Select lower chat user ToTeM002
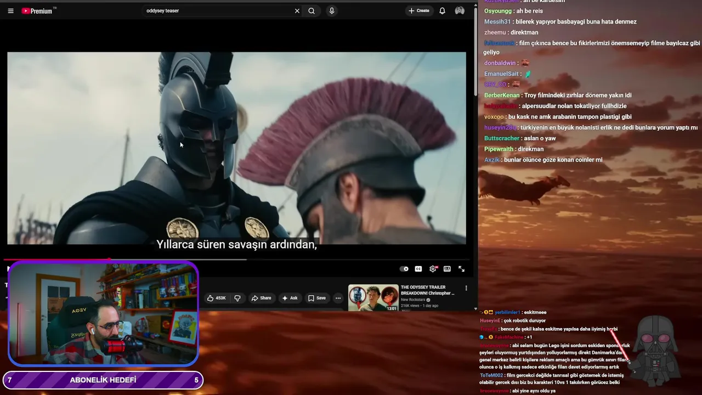The image size is (702, 395). [491, 375]
